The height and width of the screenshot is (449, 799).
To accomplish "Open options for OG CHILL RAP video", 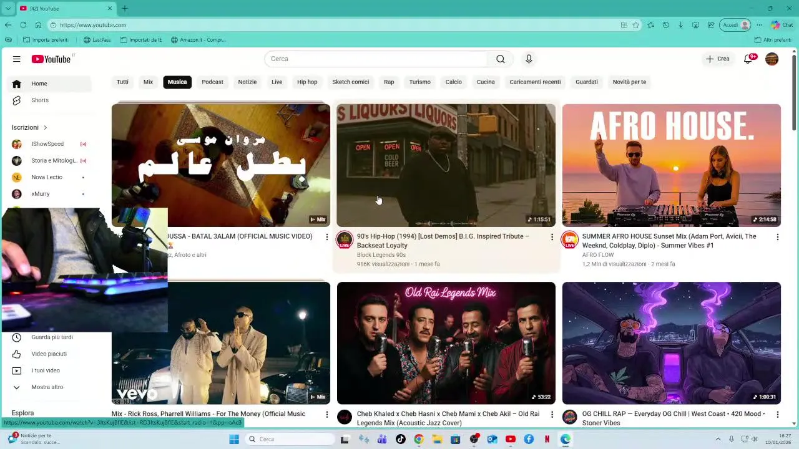I will [777, 414].
